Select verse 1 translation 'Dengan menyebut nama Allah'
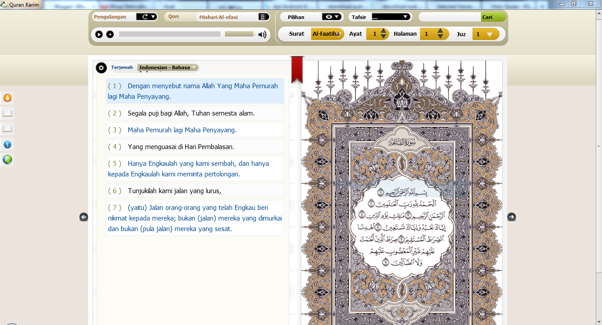 pyautogui.click(x=195, y=91)
